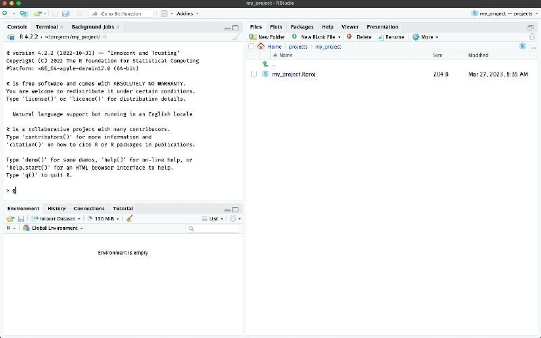The height and width of the screenshot is (338, 541).
Task: Click the workspace panes grid icon
Action: (164, 14)
